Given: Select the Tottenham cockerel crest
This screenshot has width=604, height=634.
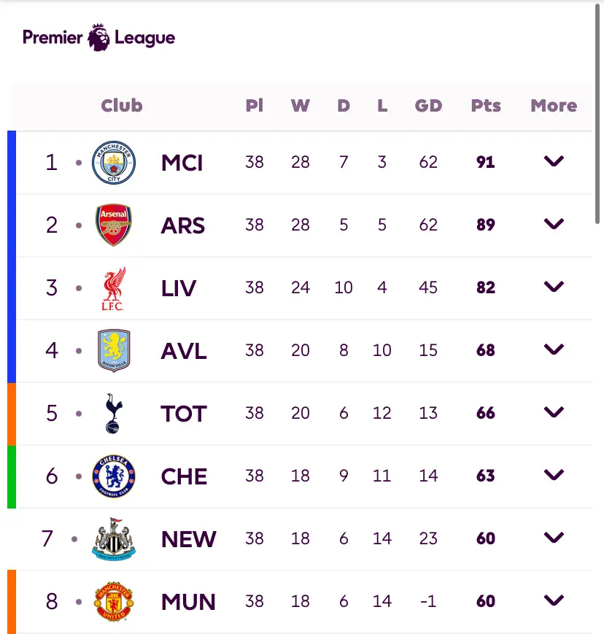Looking at the screenshot, I should pyautogui.click(x=114, y=413).
